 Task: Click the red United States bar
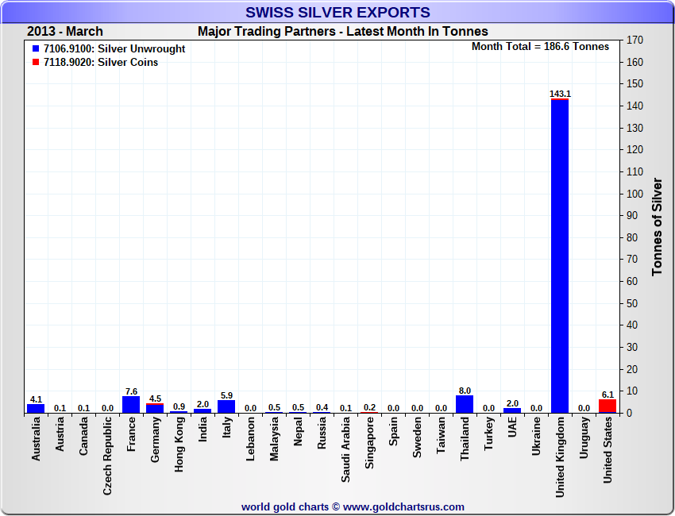coord(607,406)
